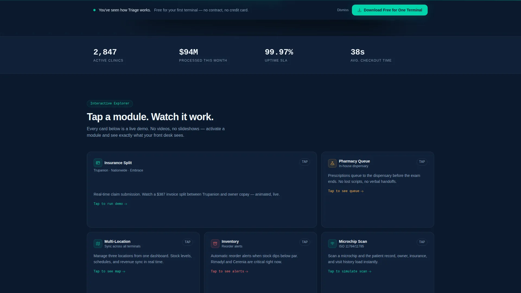This screenshot has width=521, height=293.
Task: Select the Inventory card title
Action: point(230,241)
